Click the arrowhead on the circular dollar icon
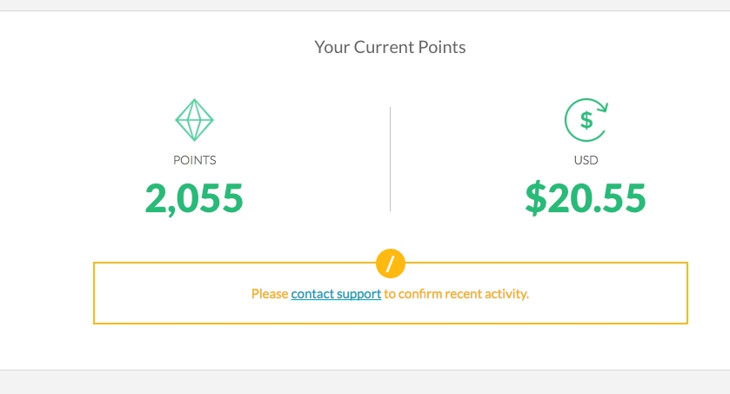 pyautogui.click(x=602, y=107)
